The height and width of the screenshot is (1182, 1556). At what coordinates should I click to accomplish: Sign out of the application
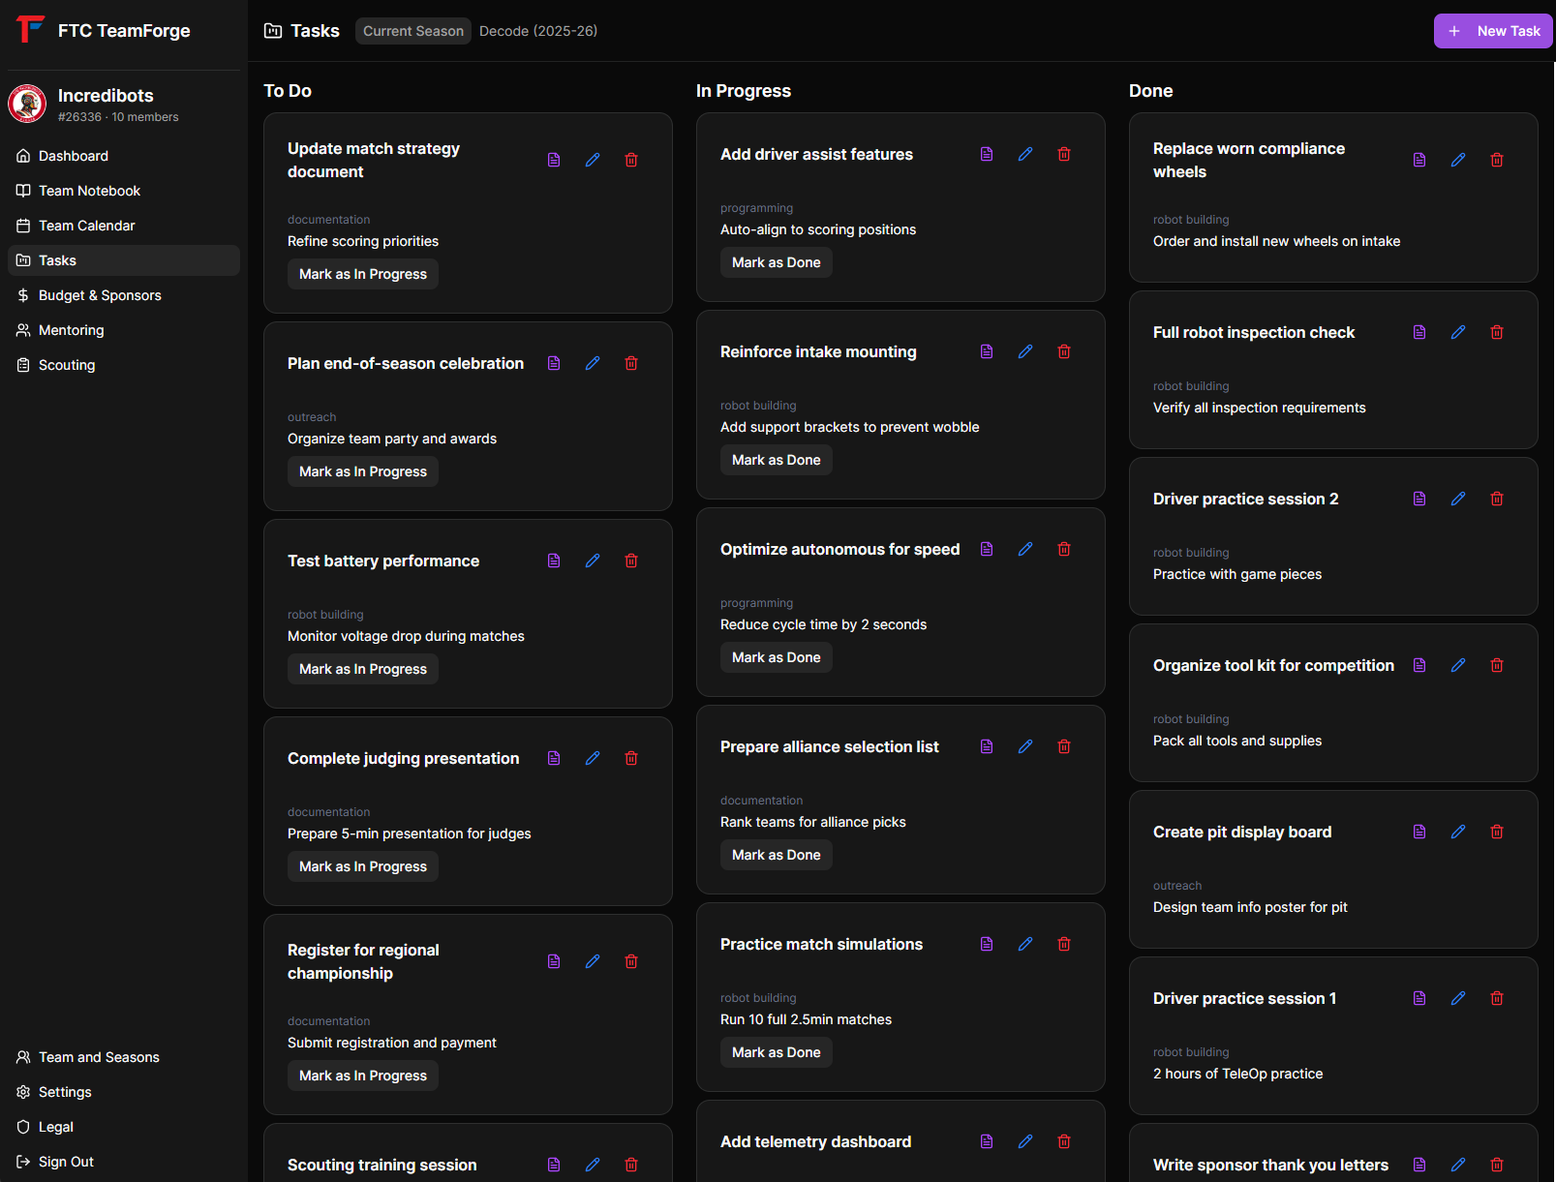[x=66, y=1161]
